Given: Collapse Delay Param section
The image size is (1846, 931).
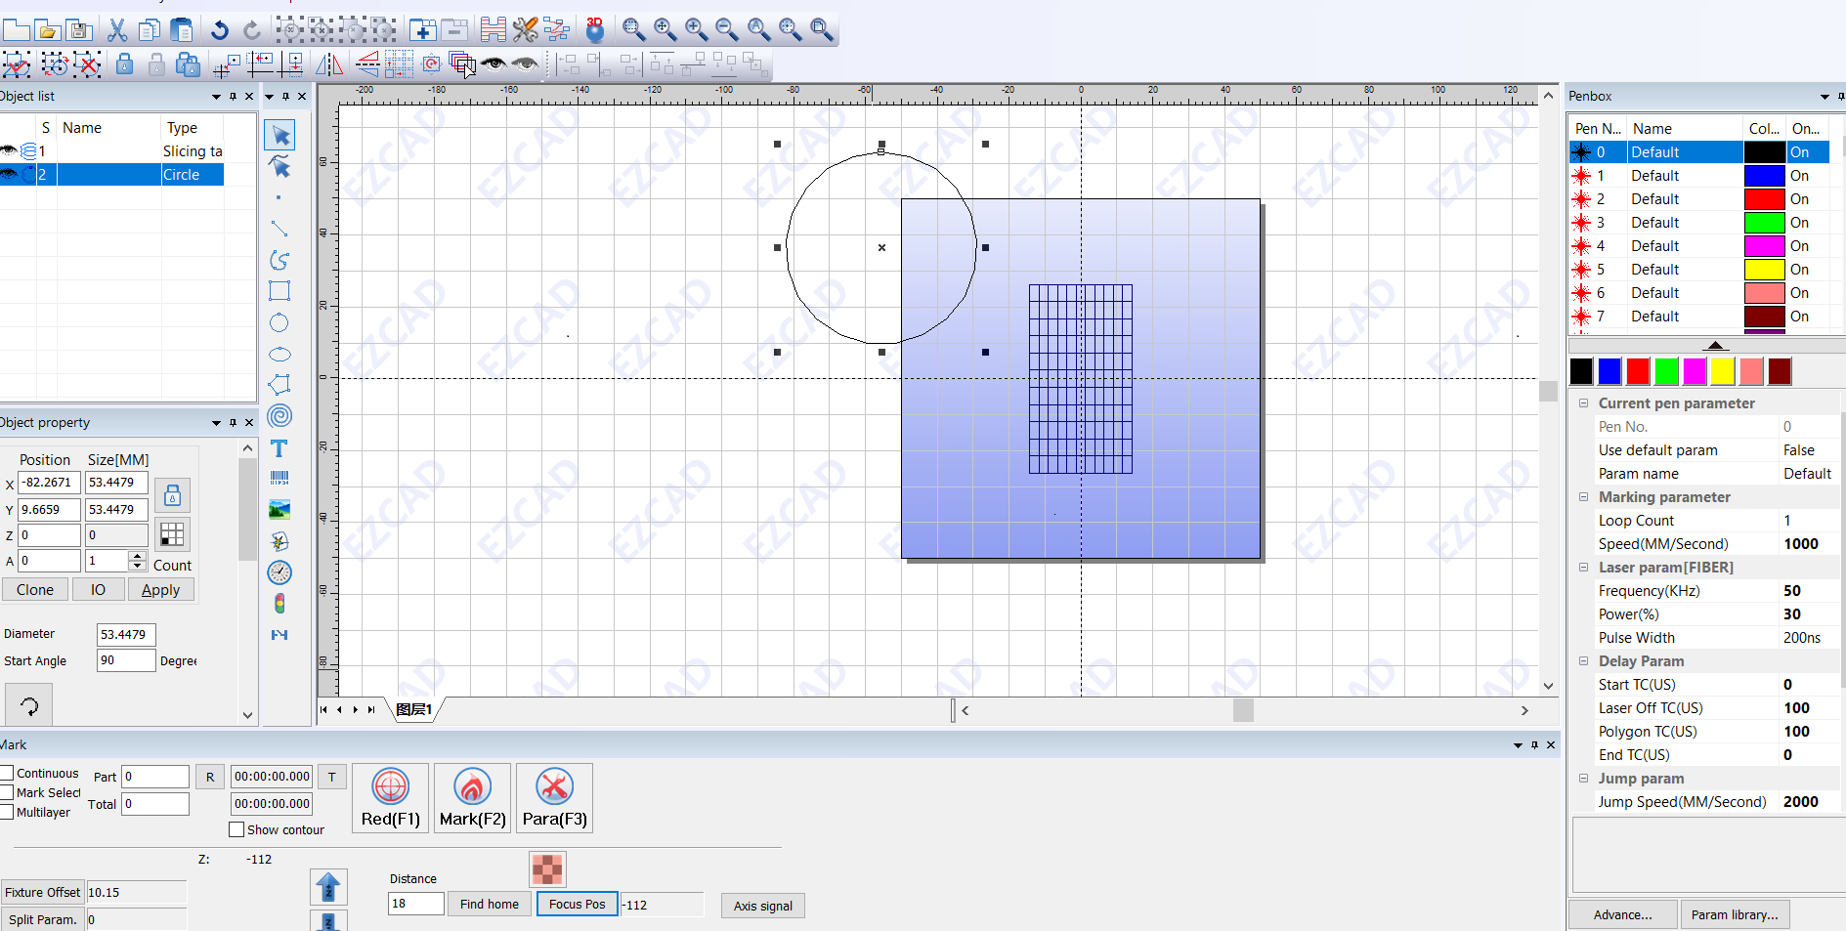Looking at the screenshot, I should click(x=1583, y=660).
